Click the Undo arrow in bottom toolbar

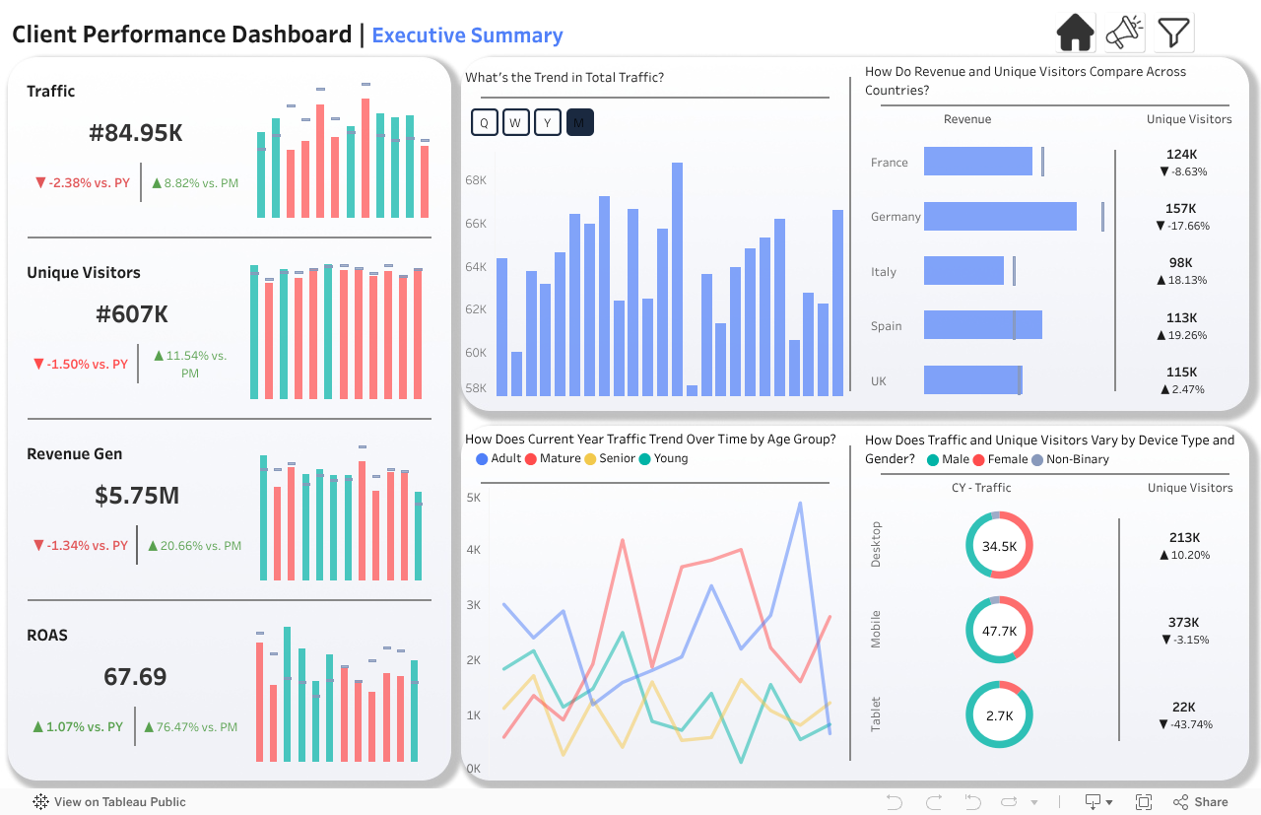(x=895, y=801)
